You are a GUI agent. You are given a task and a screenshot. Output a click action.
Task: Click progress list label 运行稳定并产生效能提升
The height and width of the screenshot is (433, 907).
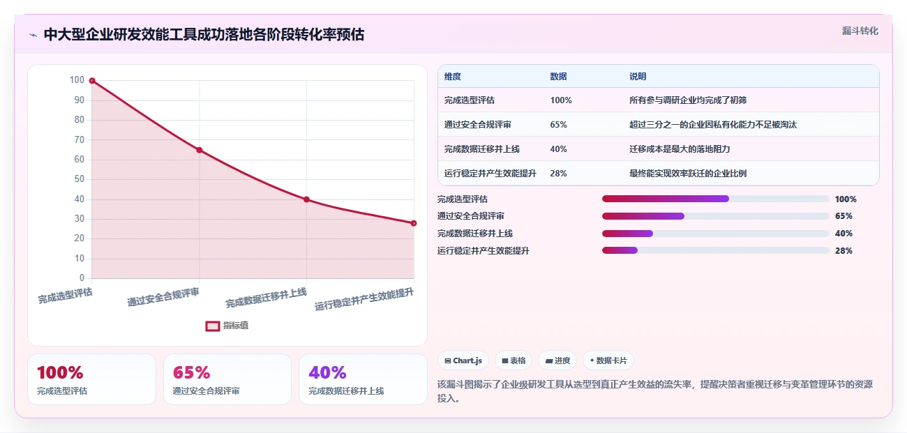point(484,250)
